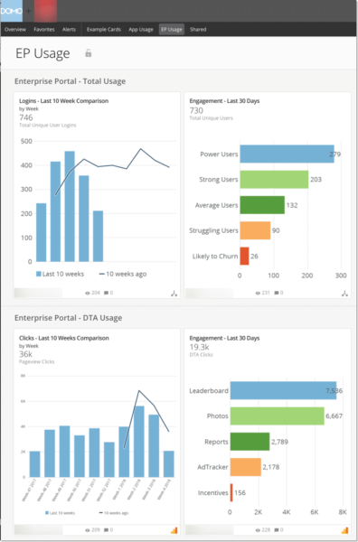This screenshot has width=358, height=542.
Task: Open Clicks - Last 10 Weeks Comparison card title
Action: [64, 338]
